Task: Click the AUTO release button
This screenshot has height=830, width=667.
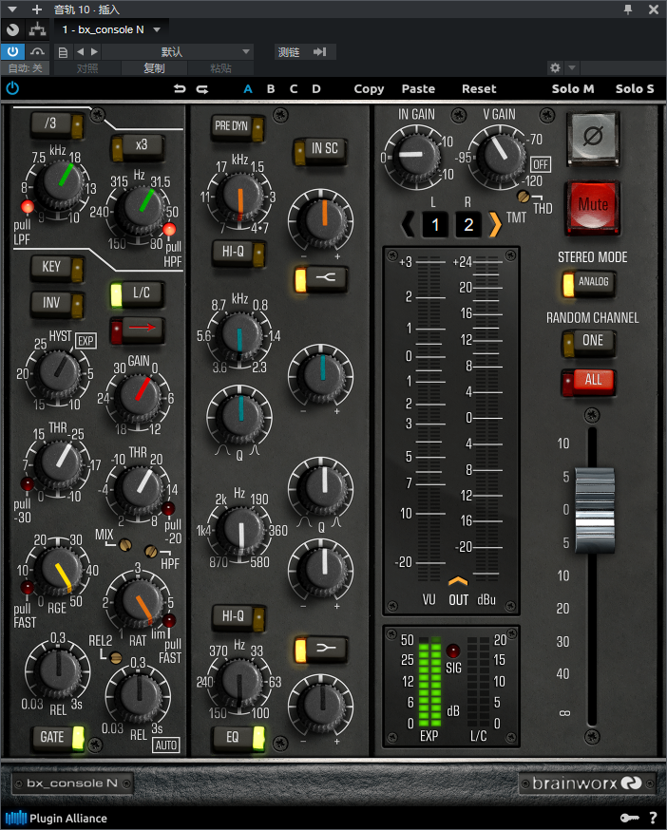Action: click(166, 745)
